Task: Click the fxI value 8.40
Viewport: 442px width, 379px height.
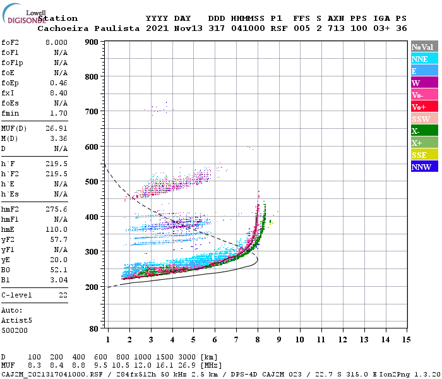Action: (59, 93)
